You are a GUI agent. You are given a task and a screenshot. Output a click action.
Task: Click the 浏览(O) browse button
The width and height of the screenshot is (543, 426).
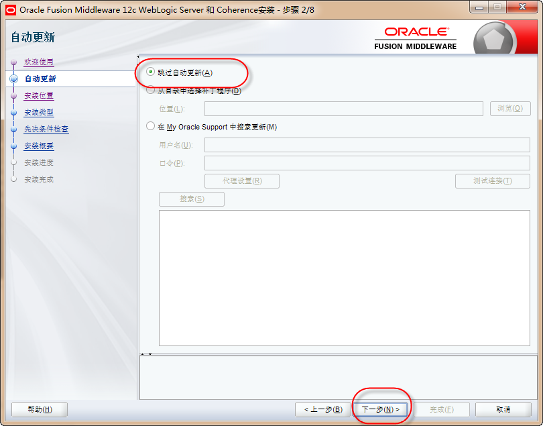click(510, 109)
